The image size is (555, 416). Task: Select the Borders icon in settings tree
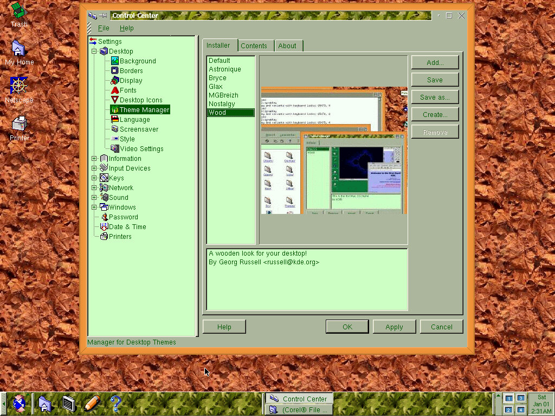click(x=115, y=71)
